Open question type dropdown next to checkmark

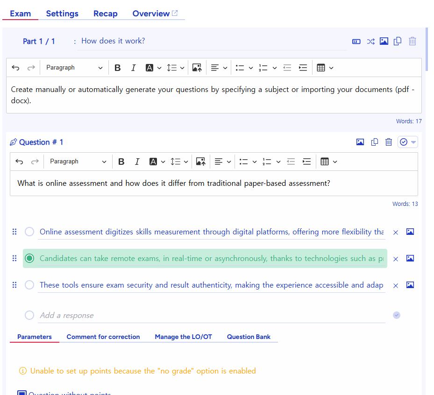[x=413, y=142]
